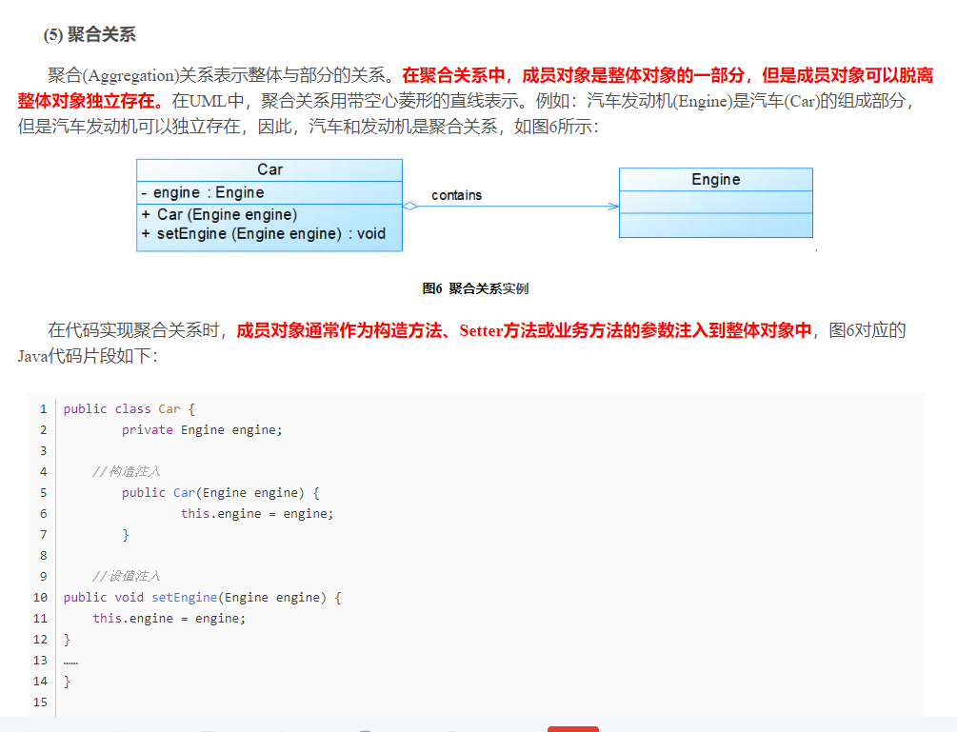Click the figure caption "图6 聚合关系实例"

coord(475,288)
